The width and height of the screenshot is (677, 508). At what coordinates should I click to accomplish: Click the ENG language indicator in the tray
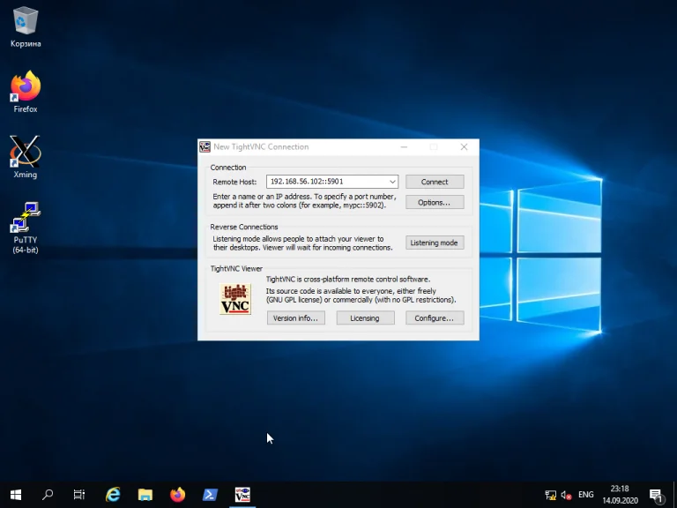coord(586,495)
